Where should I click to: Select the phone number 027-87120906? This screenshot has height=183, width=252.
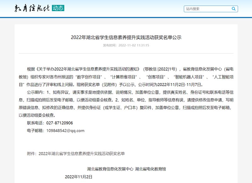pos(60,123)
